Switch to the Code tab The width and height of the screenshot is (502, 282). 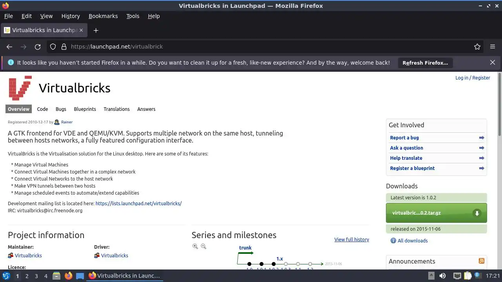[x=42, y=109]
